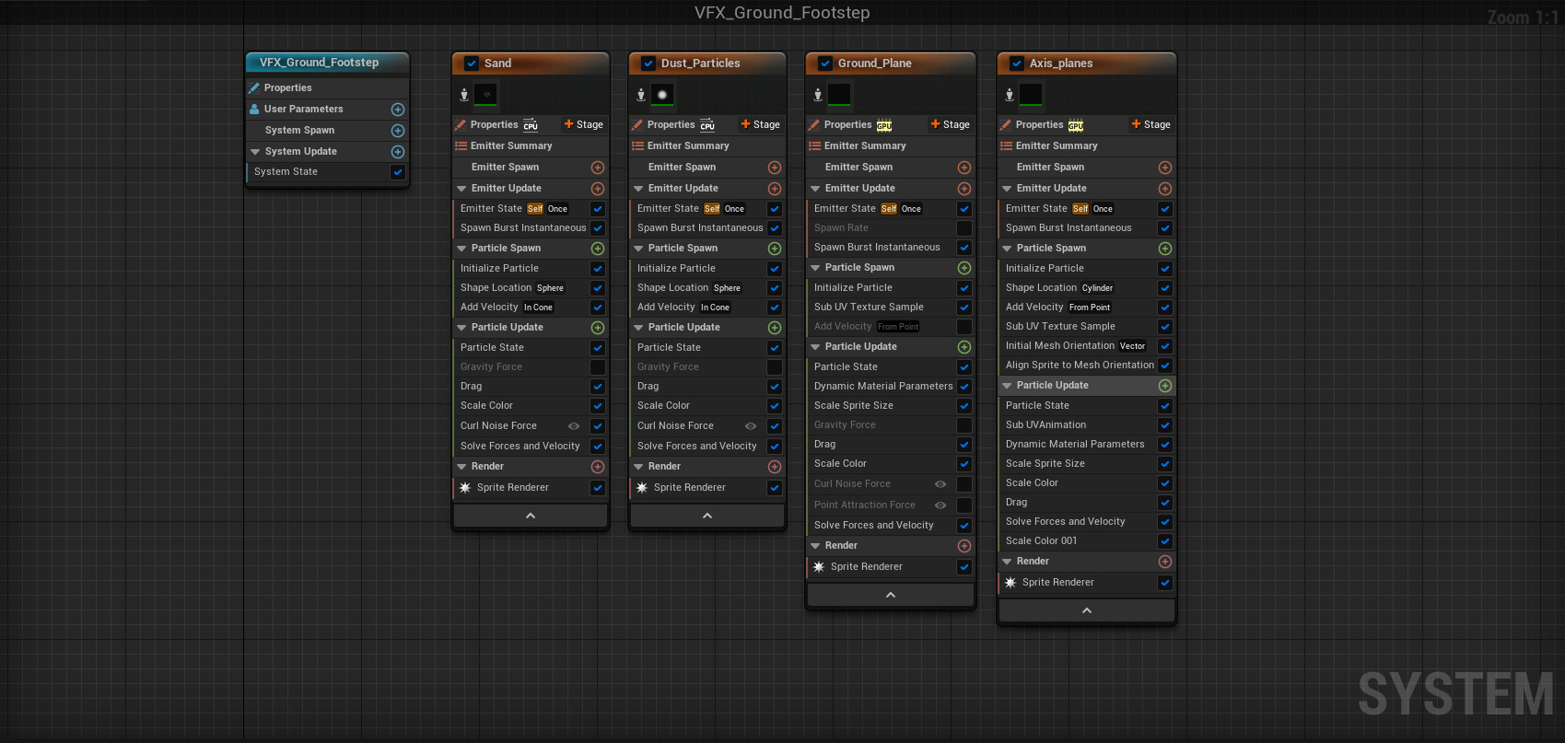
Task: Collapse System Update in VFX_Ground_Footstep node
Action: 255,152
